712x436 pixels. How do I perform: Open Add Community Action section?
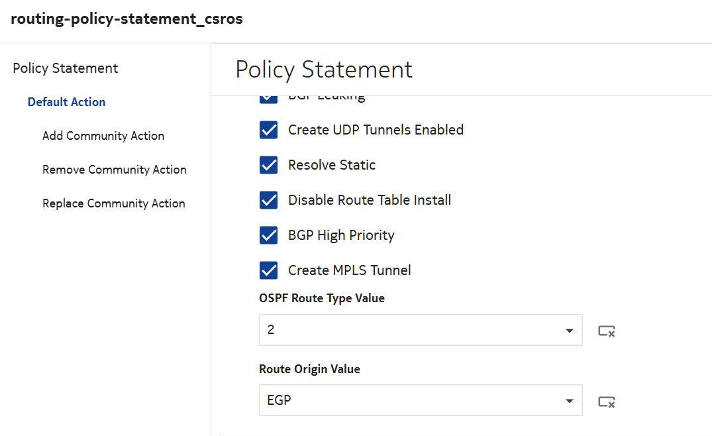pos(103,136)
